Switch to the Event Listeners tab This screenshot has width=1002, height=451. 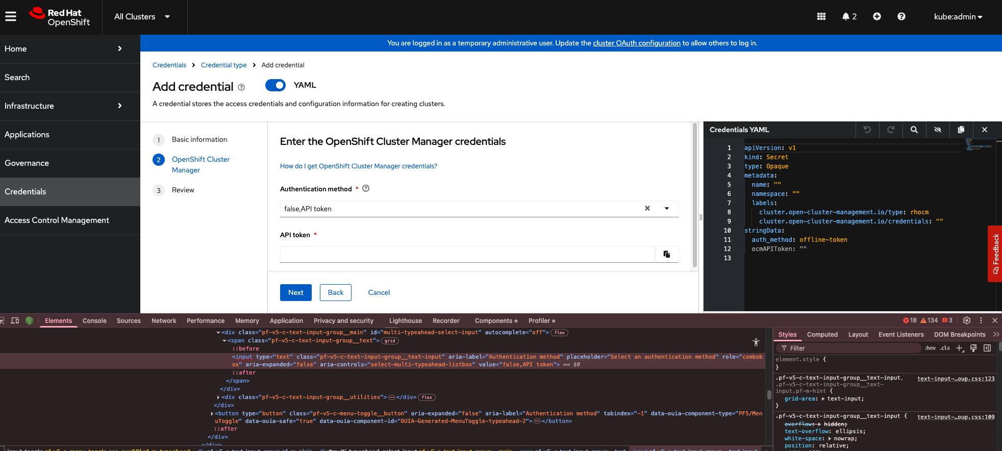click(901, 335)
